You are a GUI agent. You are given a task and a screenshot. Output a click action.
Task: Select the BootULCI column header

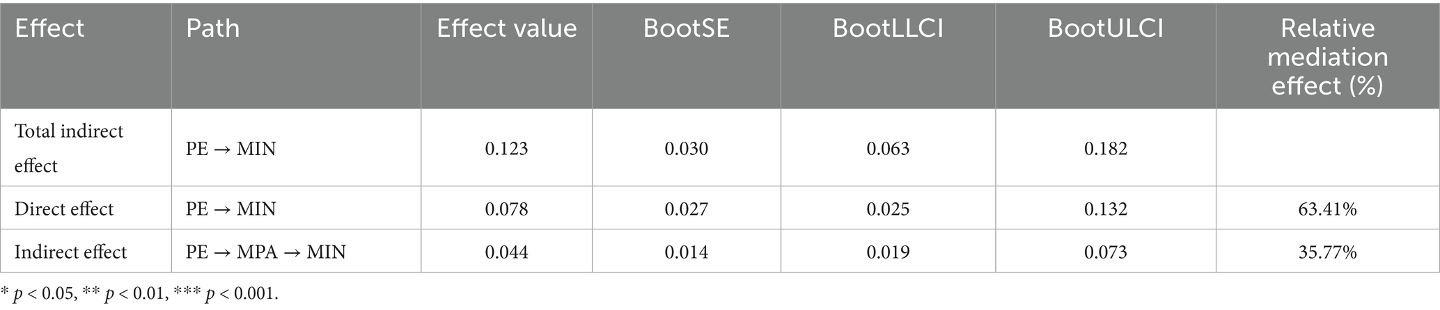tap(1105, 28)
